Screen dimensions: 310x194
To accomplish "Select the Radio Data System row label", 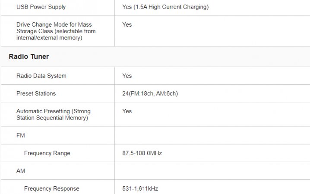I will point(41,76).
